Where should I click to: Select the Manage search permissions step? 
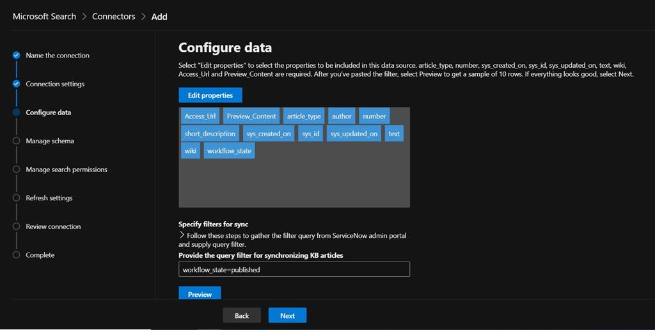coord(67,169)
